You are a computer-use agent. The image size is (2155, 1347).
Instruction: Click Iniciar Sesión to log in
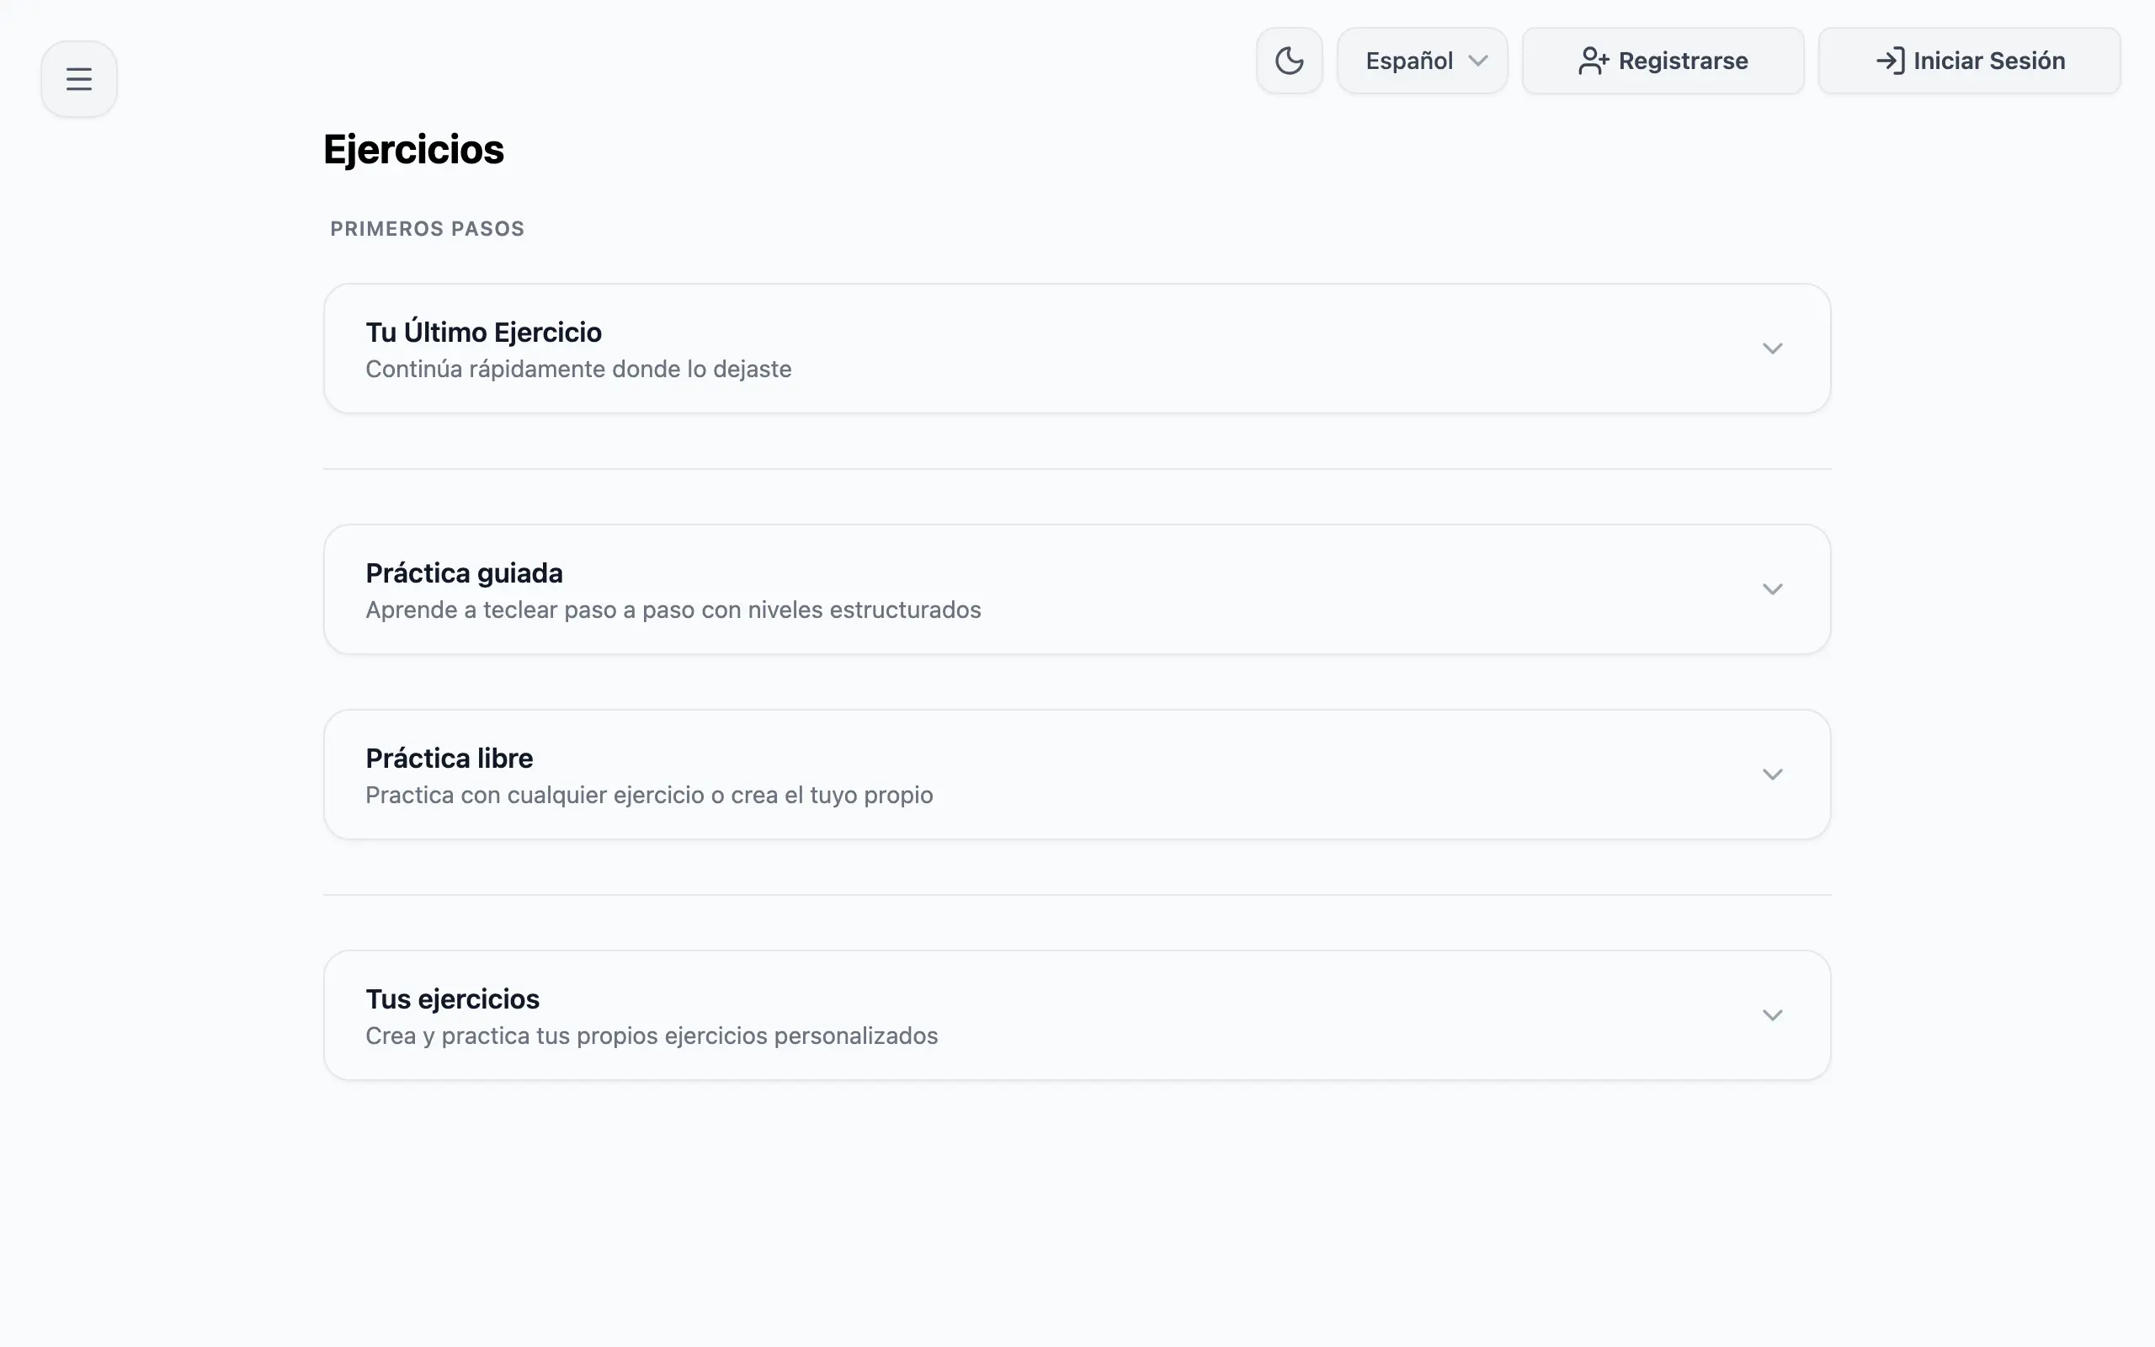[x=1969, y=60]
